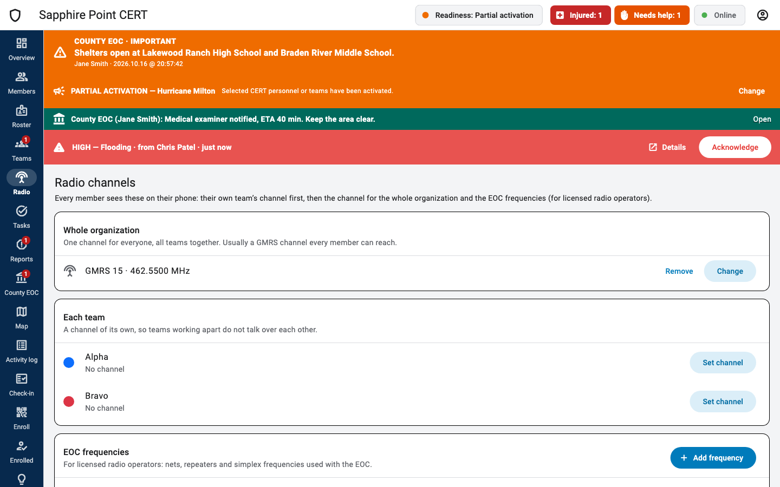Click the shield logo icon
The height and width of the screenshot is (487, 780).
[15, 15]
